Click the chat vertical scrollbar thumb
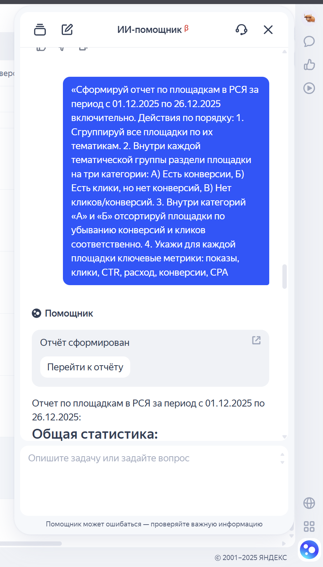 285,276
